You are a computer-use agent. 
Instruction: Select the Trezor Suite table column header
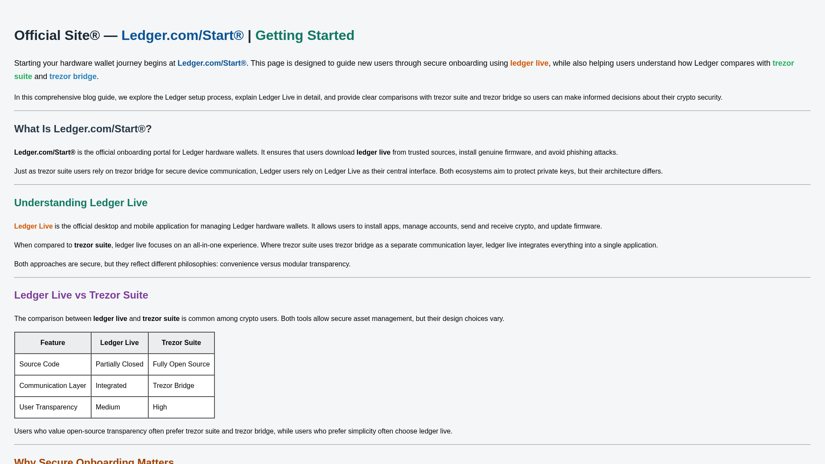click(x=181, y=342)
